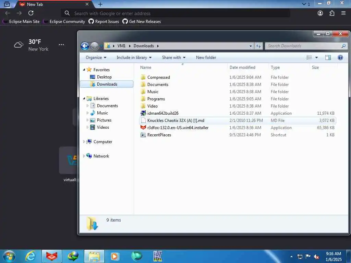Expand the Libraries Documents node arrow
The height and width of the screenshot is (263, 351).
point(87,106)
